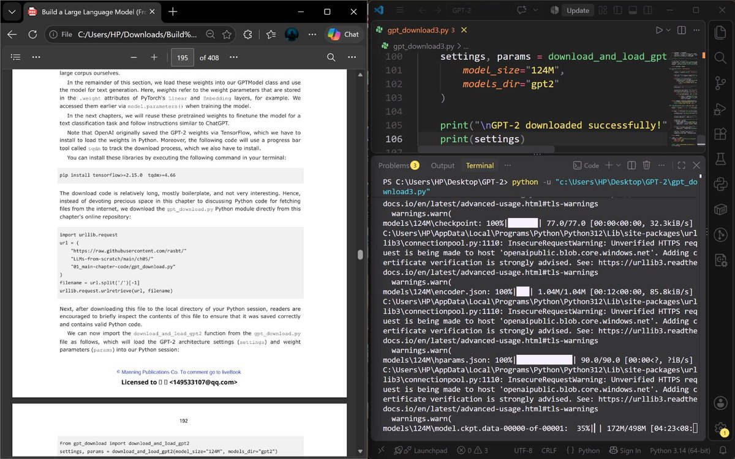Screen dimensions: 735x459
Task: Kill the terminal with trash icon
Action: coord(647,165)
